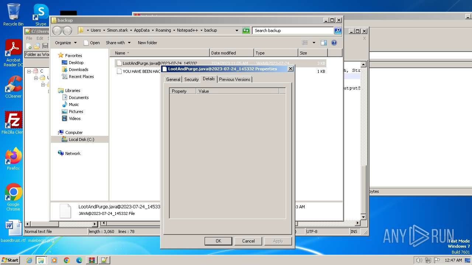The height and width of the screenshot is (265, 472).
Task: Click the Refresh icon beside the address bar
Action: point(246,31)
